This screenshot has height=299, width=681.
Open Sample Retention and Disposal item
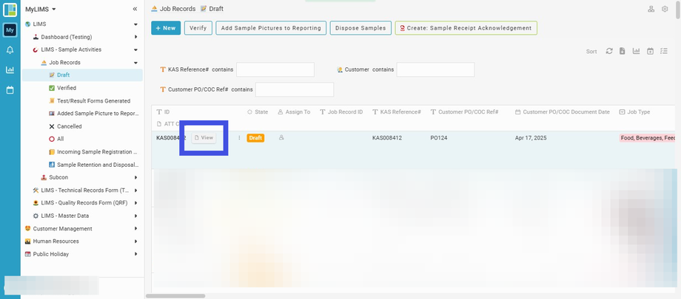[82, 165]
